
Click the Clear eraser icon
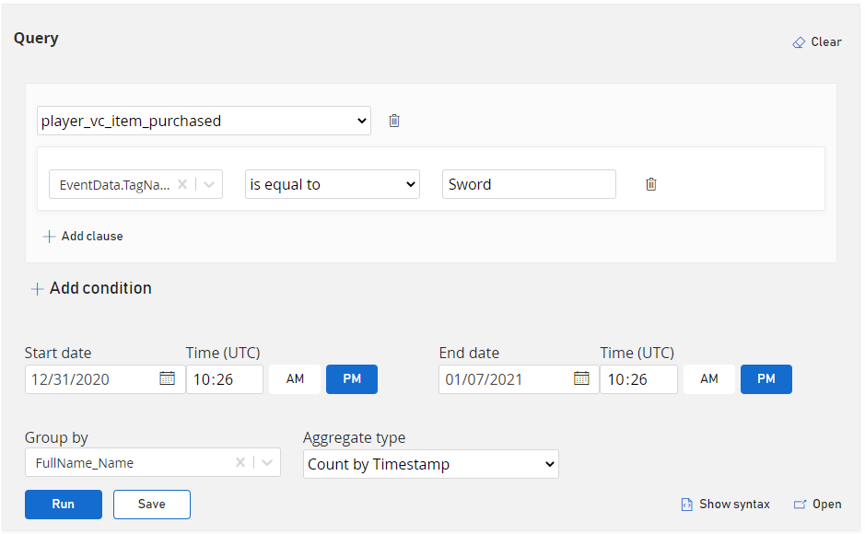pos(799,42)
